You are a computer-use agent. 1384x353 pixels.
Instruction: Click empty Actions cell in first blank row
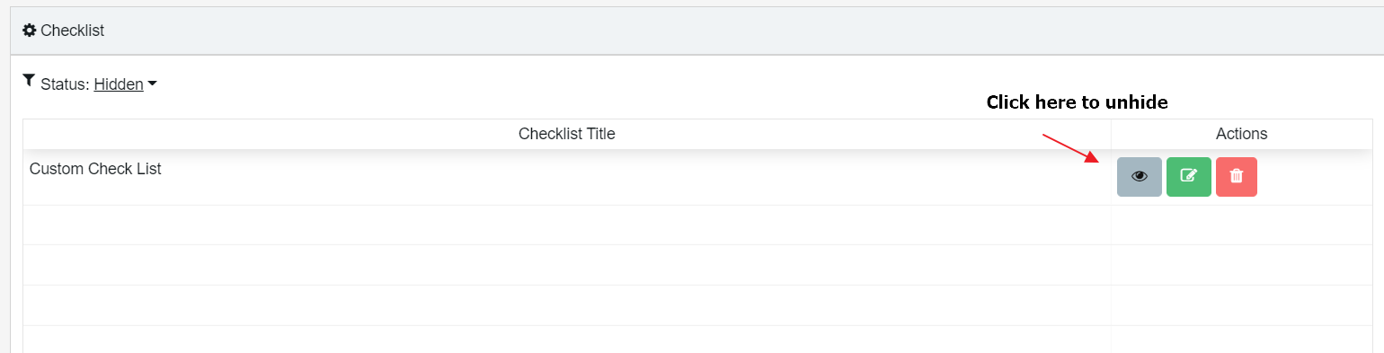point(1241,225)
